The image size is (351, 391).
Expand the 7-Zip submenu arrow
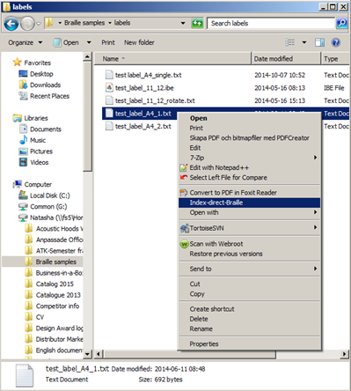click(x=315, y=158)
